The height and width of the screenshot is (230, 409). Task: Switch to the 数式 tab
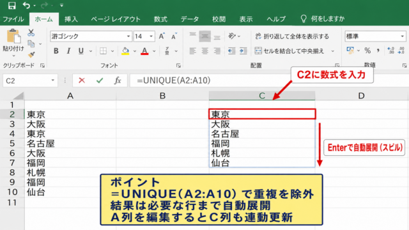pos(160,19)
